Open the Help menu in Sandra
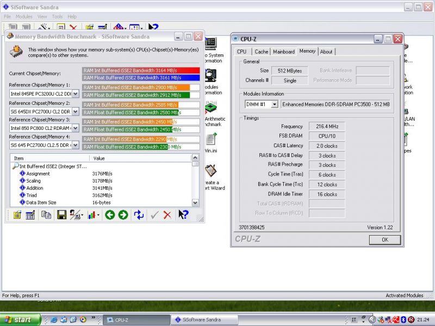Screen dimensions: 435x326 tap(72, 17)
